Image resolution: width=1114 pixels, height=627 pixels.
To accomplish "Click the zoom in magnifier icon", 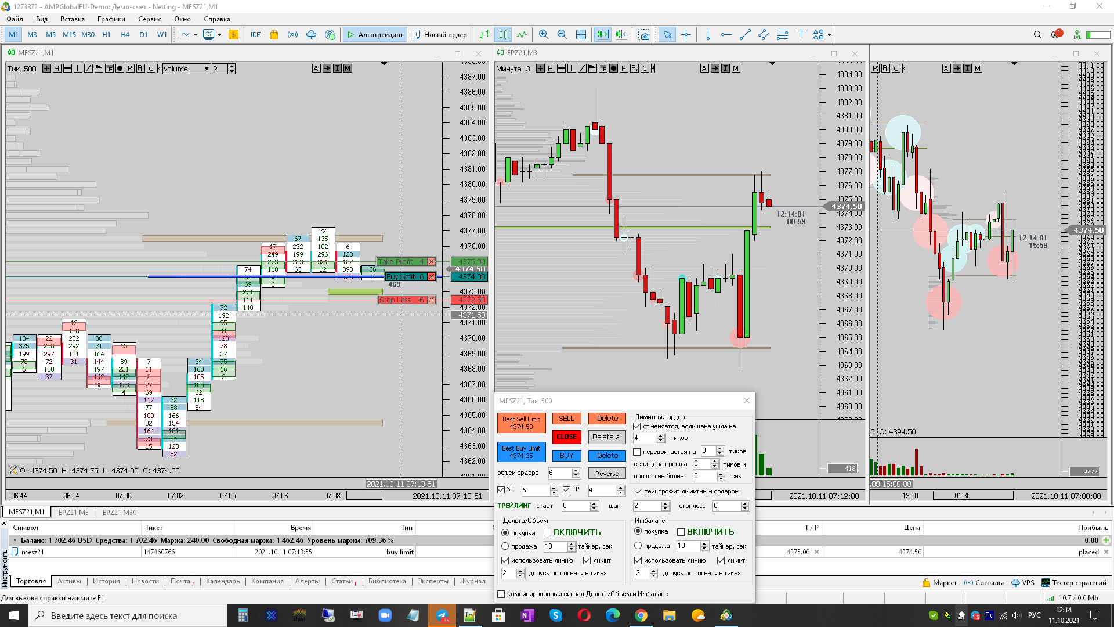I will (x=543, y=35).
